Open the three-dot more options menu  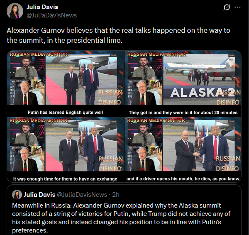tap(237, 7)
